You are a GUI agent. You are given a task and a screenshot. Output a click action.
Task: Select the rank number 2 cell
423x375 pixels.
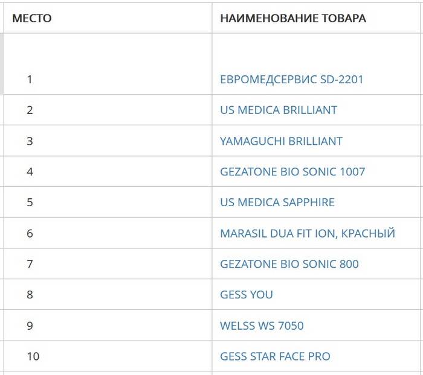coord(30,110)
